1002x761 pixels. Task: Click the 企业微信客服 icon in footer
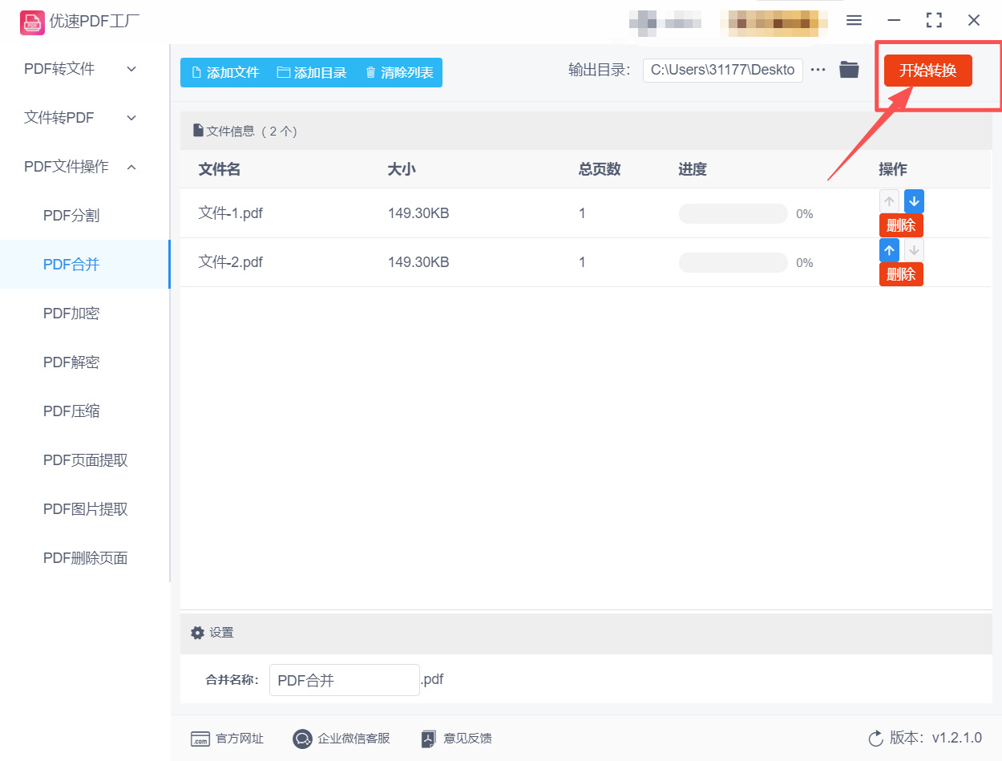tap(302, 739)
